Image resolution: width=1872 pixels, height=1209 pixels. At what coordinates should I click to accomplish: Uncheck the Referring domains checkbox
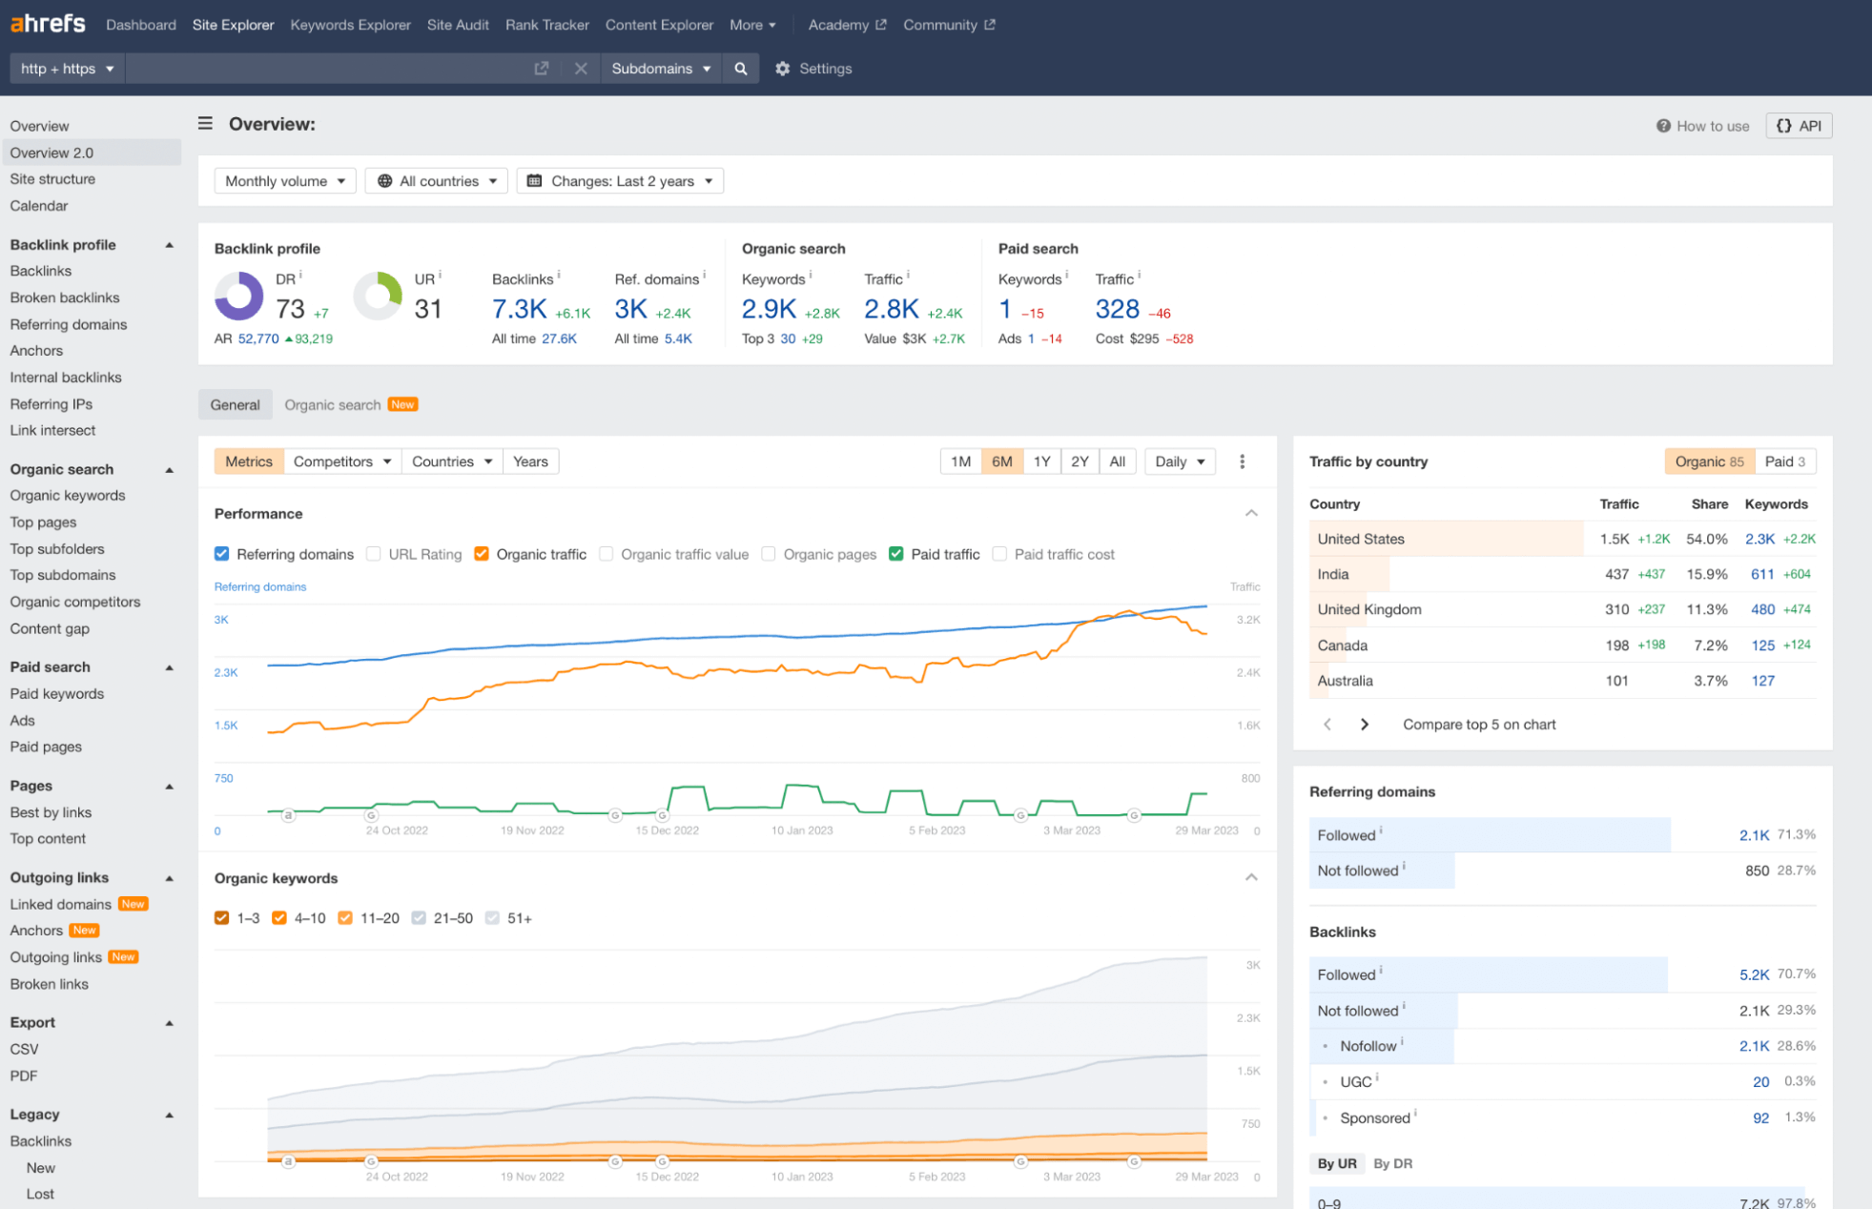coord(222,554)
